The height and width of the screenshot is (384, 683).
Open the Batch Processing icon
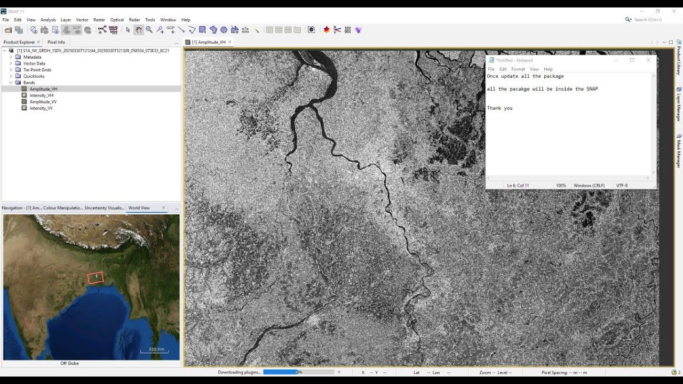(113, 30)
